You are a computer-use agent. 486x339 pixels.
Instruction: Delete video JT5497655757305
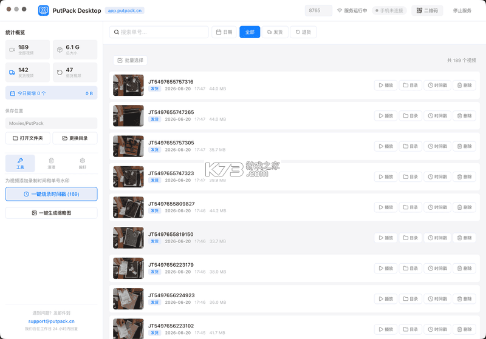[464, 146]
